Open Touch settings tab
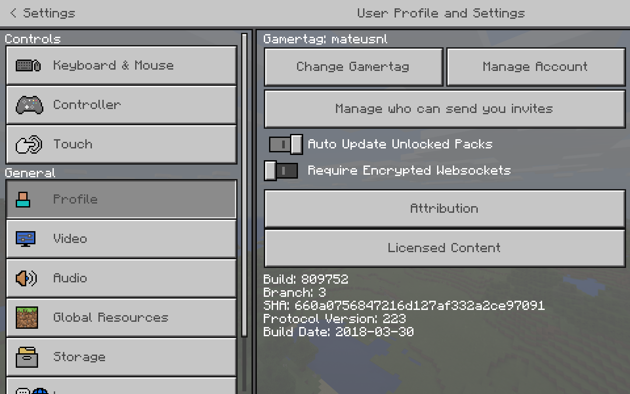 [122, 144]
